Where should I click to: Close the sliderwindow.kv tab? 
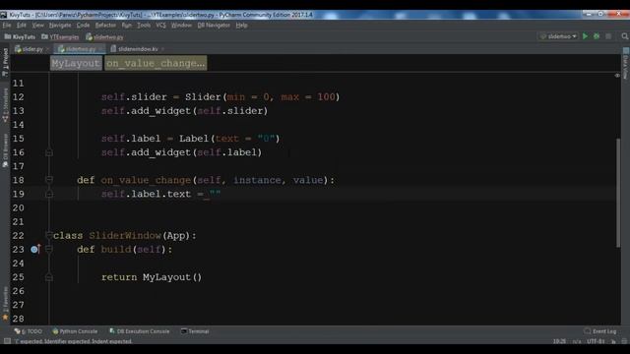pyautogui.click(x=162, y=49)
